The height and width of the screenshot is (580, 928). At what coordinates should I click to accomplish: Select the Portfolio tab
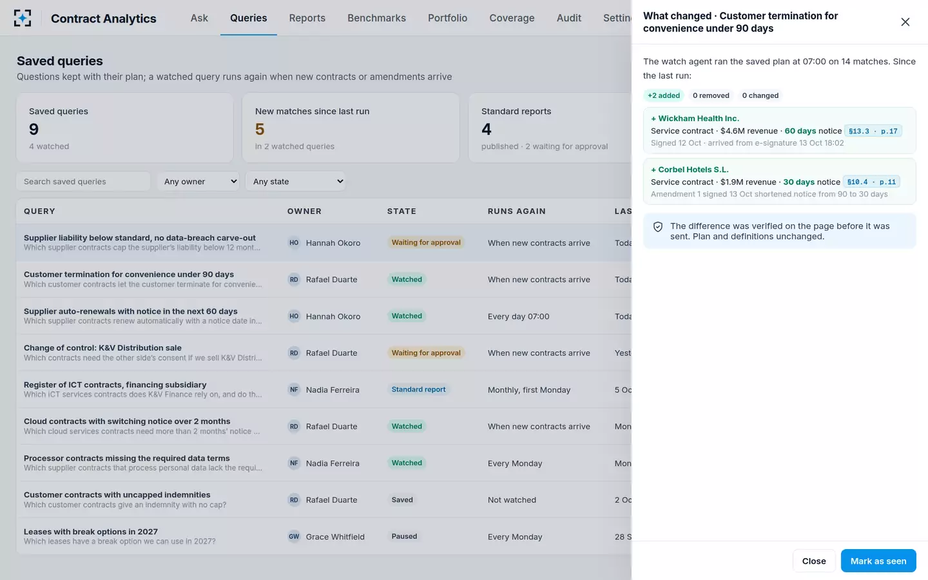tap(448, 18)
